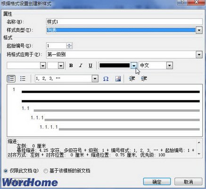This screenshot has height=189, width=206.
Task: Click the empty font name field
Action: [x=24, y=65]
